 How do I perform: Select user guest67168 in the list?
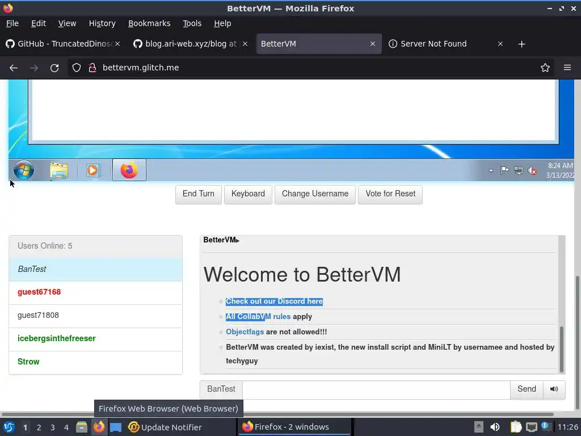point(95,292)
